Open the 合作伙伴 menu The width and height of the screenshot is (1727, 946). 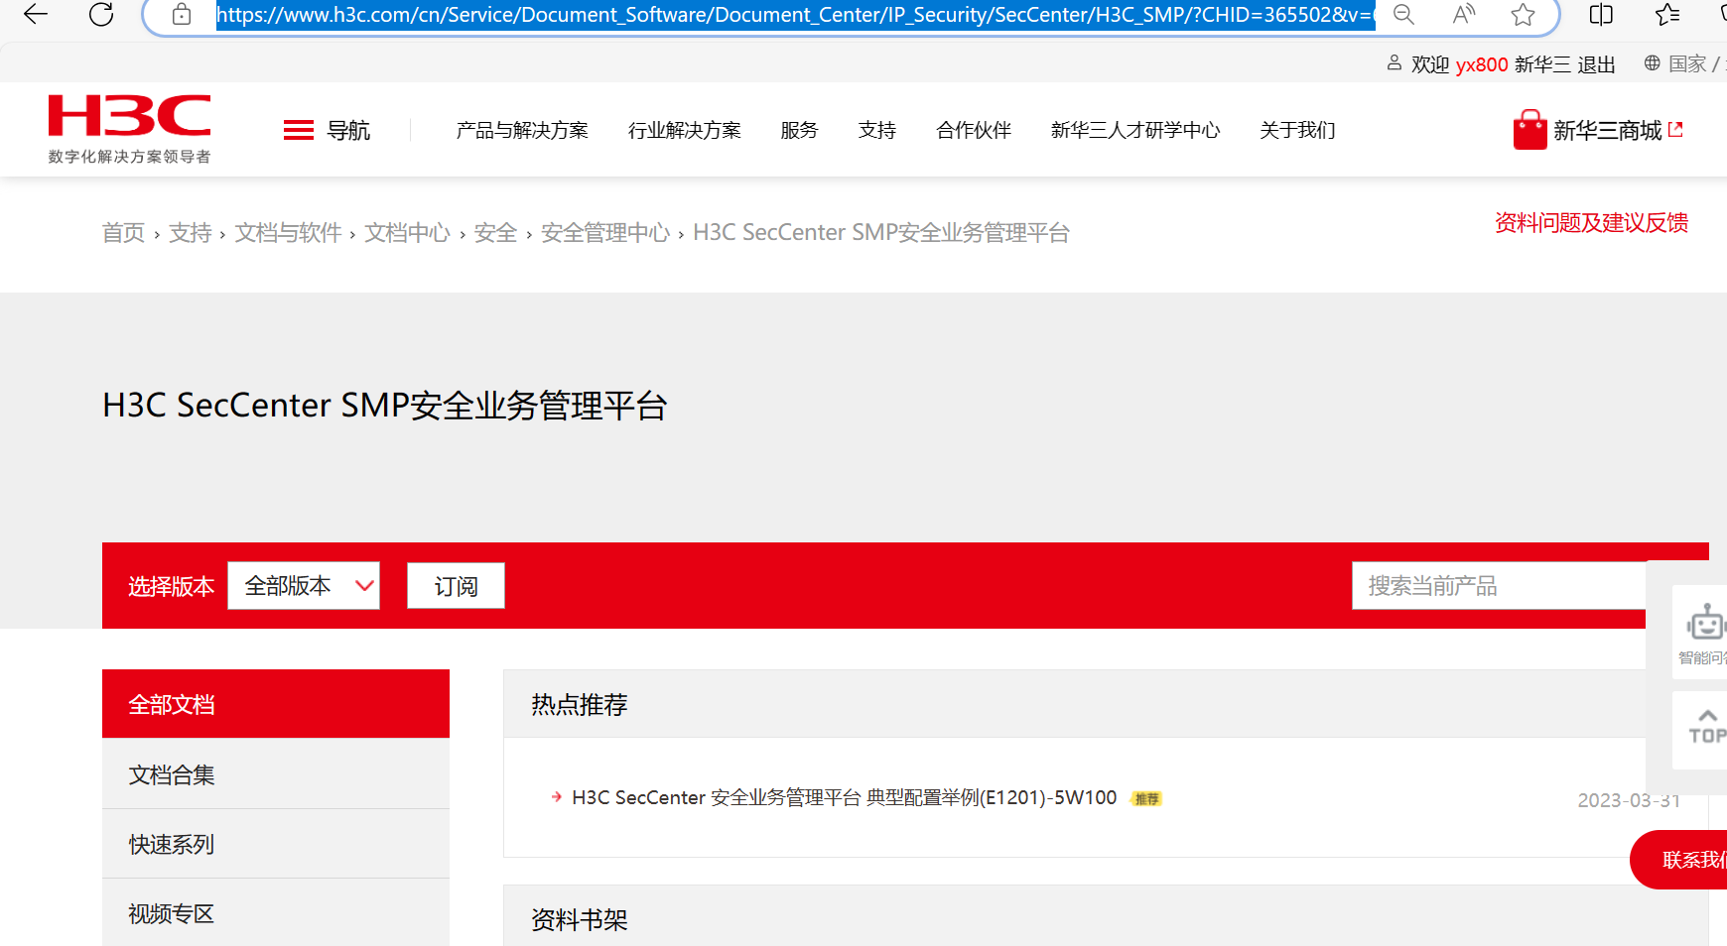(x=974, y=130)
